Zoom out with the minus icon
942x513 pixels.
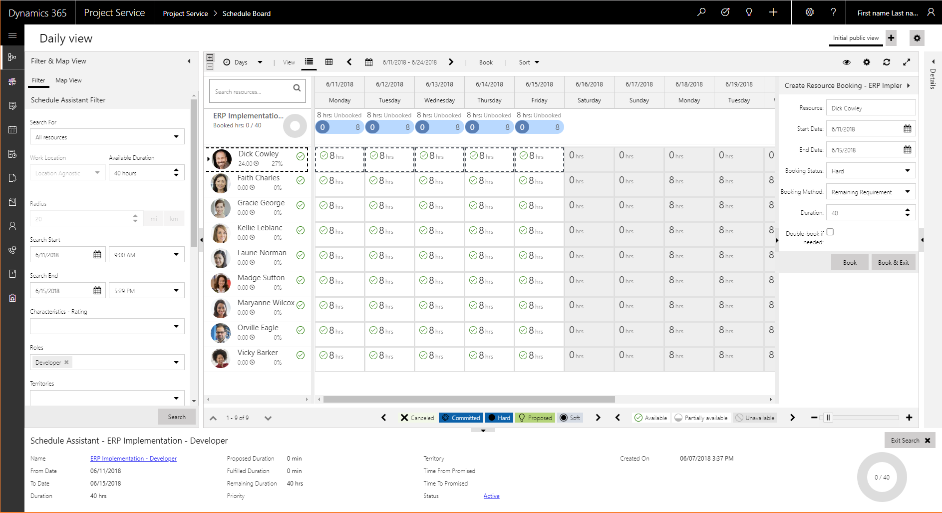814,418
